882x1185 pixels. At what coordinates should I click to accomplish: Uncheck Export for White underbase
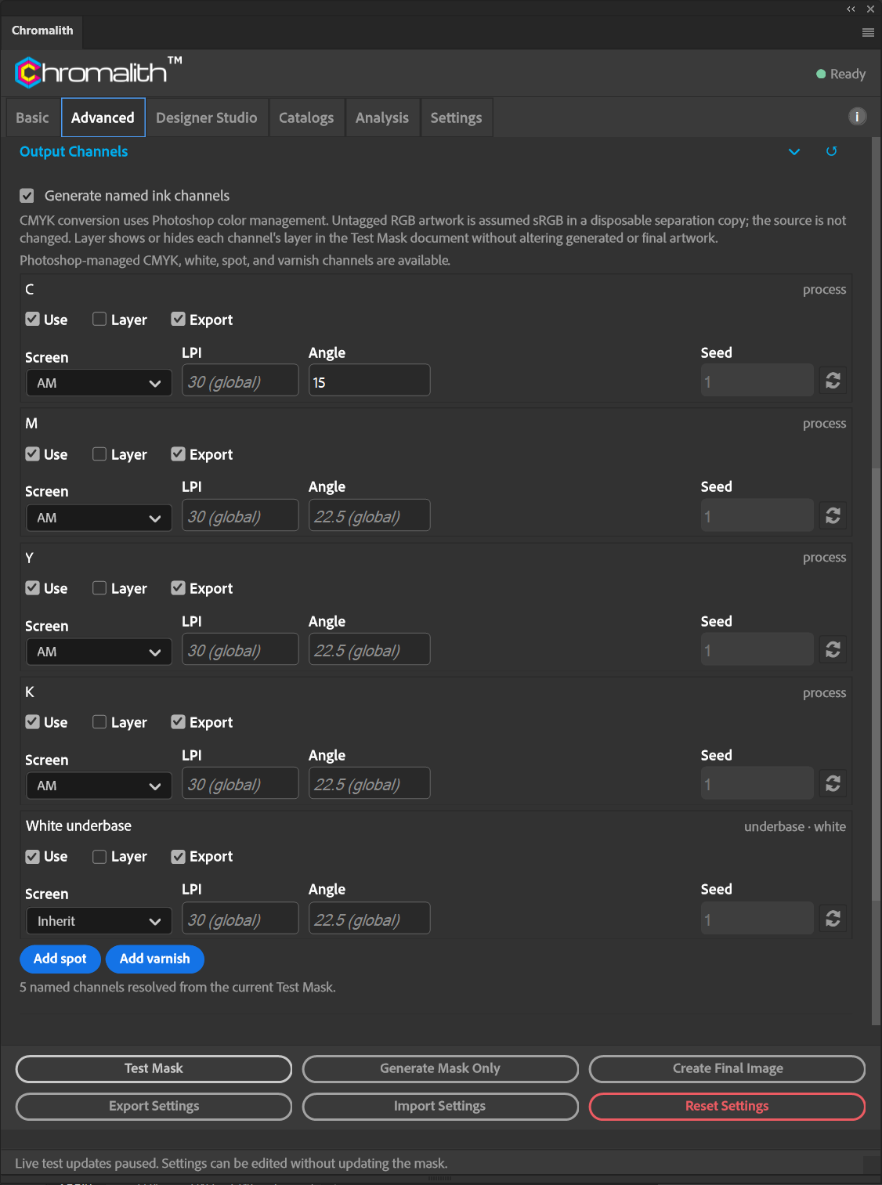pyautogui.click(x=178, y=856)
